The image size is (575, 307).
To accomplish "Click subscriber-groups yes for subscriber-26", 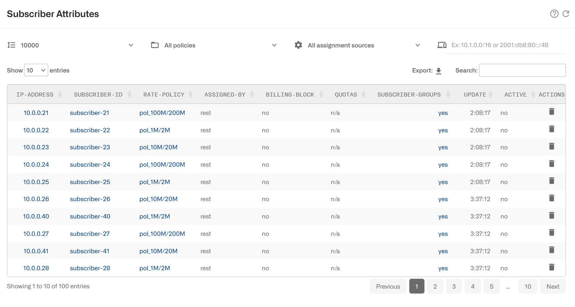I will click(x=443, y=199).
